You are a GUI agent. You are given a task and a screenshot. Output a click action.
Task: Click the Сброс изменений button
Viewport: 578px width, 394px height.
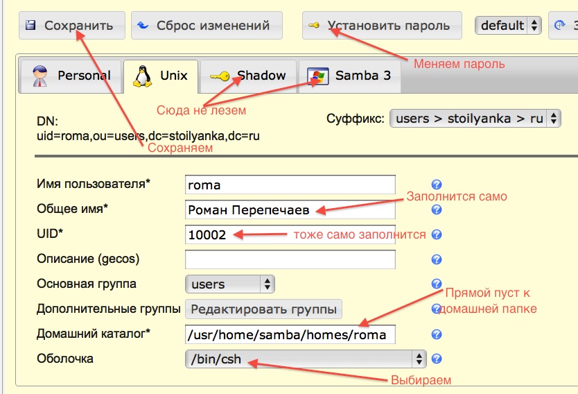(x=206, y=26)
